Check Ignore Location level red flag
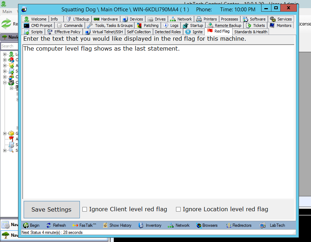The image size is (311, 242). pos(178,209)
